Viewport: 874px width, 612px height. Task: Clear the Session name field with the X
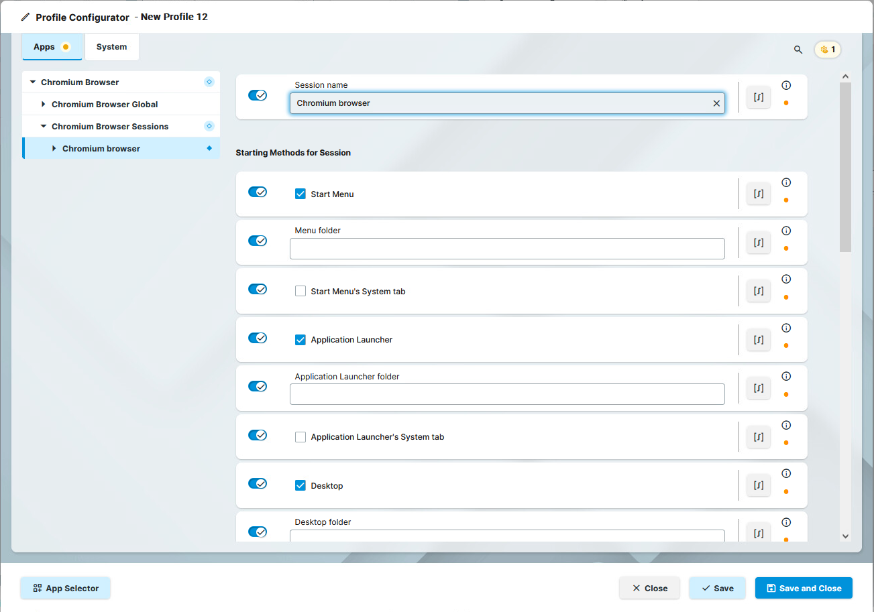coord(716,103)
